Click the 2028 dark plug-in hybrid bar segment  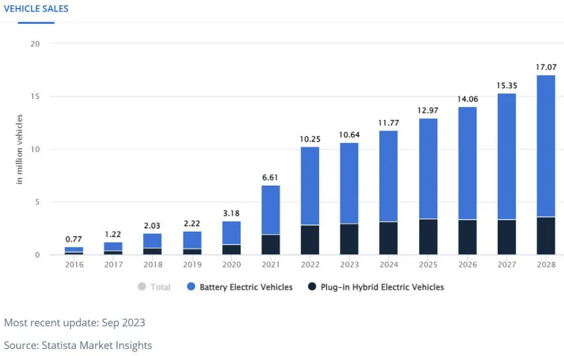pyautogui.click(x=546, y=236)
